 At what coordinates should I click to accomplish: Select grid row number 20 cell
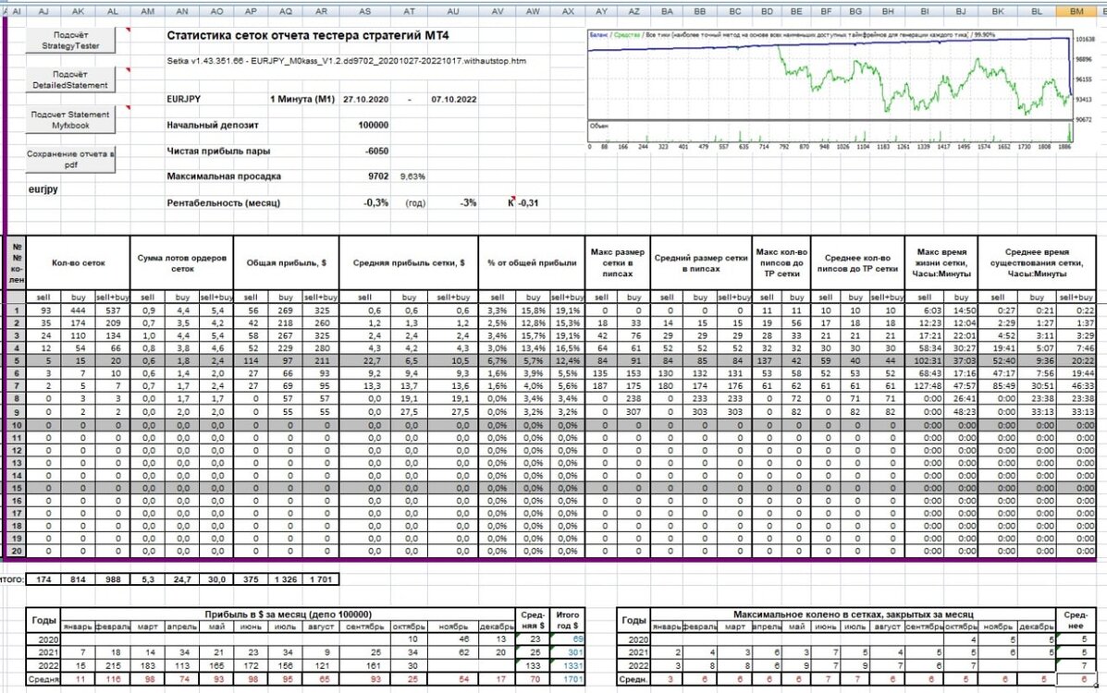17,551
